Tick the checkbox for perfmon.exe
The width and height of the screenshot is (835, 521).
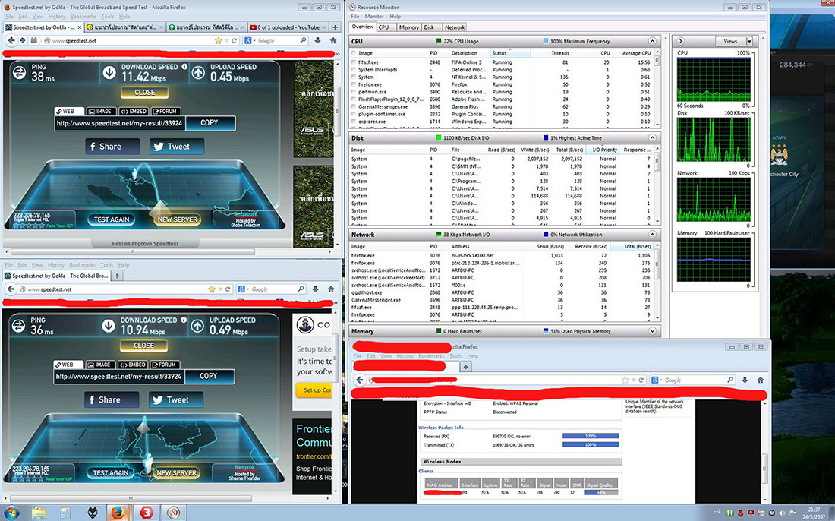pos(354,92)
